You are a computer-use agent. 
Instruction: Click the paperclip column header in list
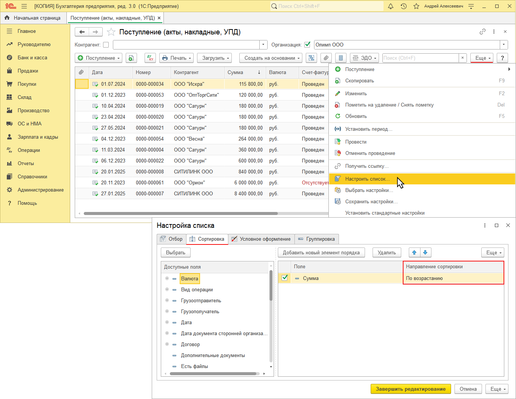pyautogui.click(x=81, y=72)
